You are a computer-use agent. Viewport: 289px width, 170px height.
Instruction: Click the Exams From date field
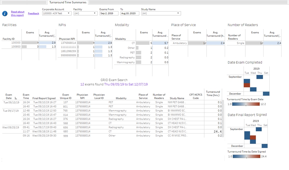pyautogui.click(x=108, y=13)
